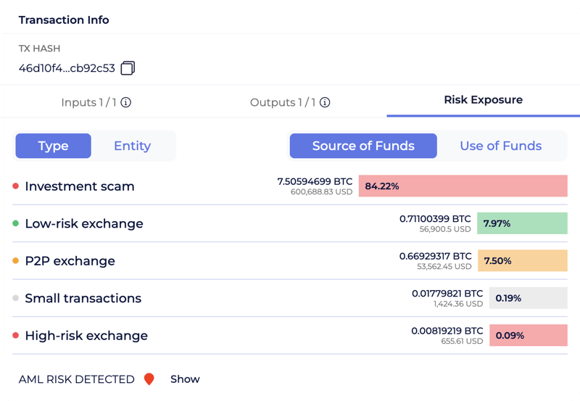The width and height of the screenshot is (580, 401).
Task: Show AML risk details
Action: [x=185, y=379]
